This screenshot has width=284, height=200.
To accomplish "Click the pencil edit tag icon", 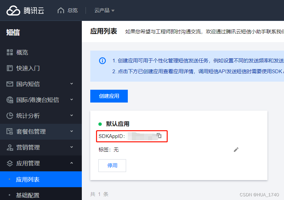I will click(236, 150).
